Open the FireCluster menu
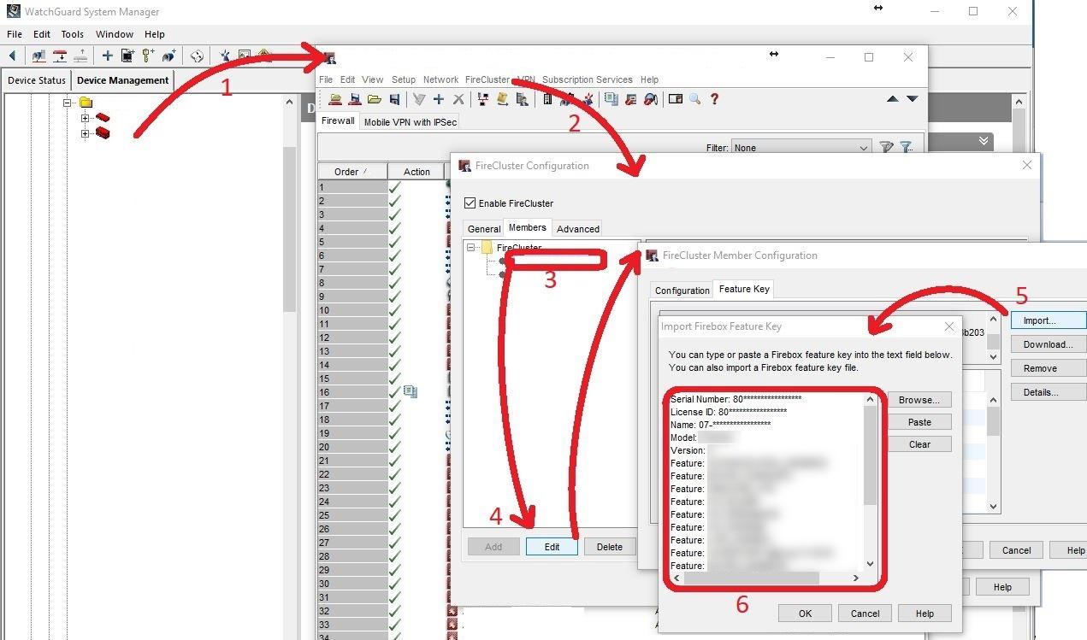 click(x=487, y=79)
